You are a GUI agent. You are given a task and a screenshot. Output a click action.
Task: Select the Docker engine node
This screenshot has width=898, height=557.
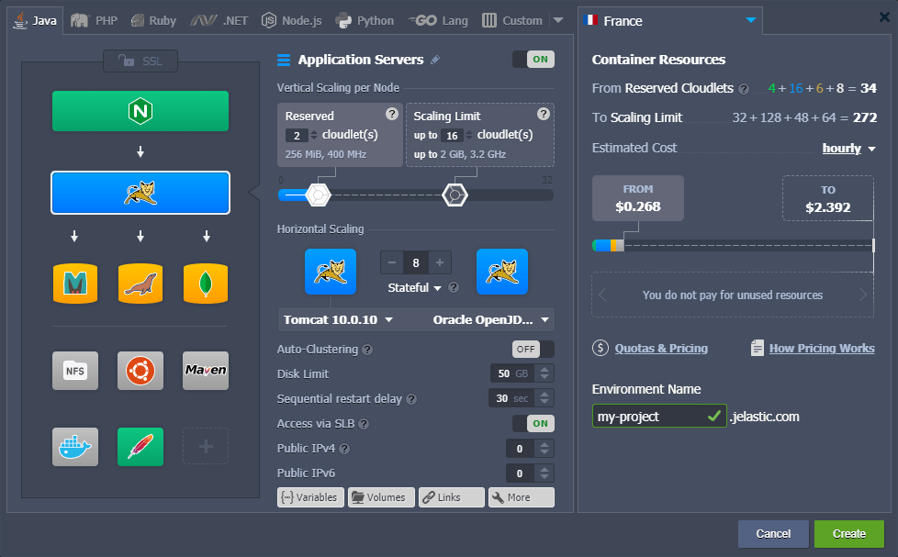pyautogui.click(x=75, y=447)
